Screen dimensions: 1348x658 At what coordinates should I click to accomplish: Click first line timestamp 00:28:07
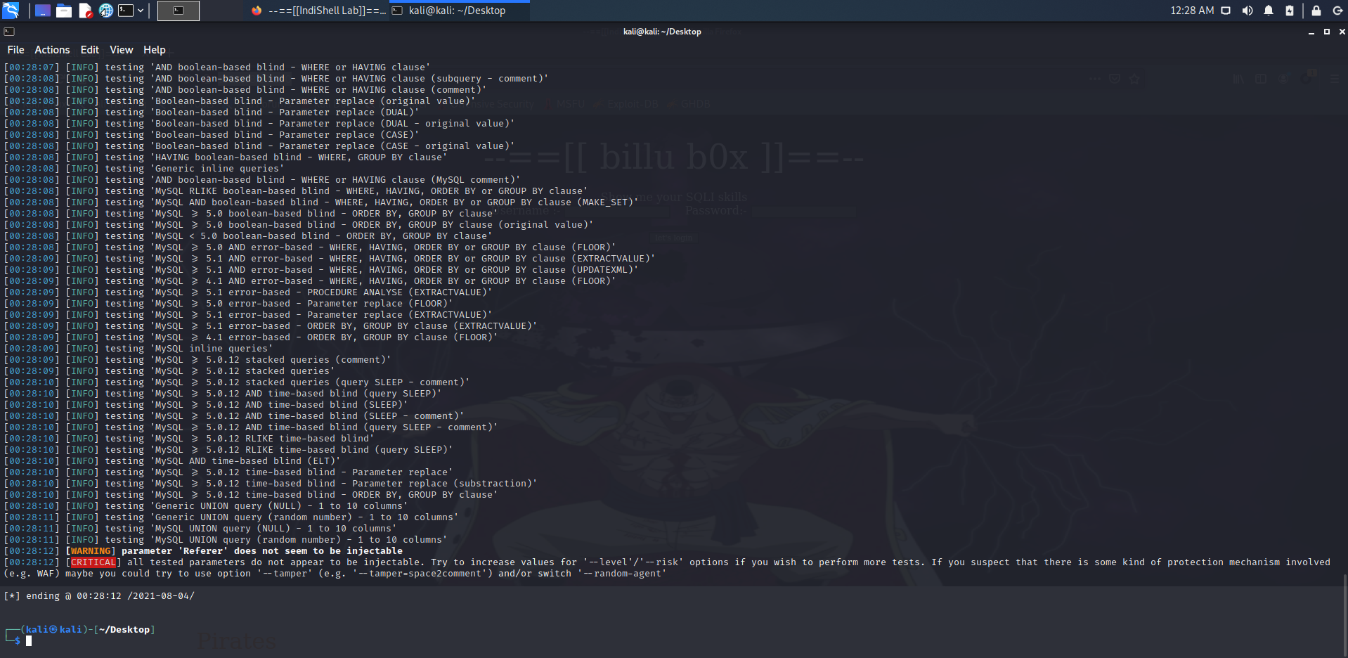pyautogui.click(x=32, y=67)
